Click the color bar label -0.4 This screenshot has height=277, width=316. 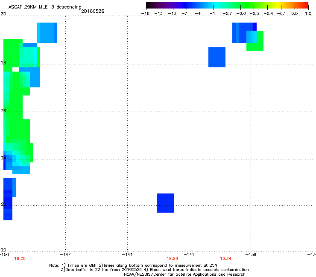click(269, 14)
